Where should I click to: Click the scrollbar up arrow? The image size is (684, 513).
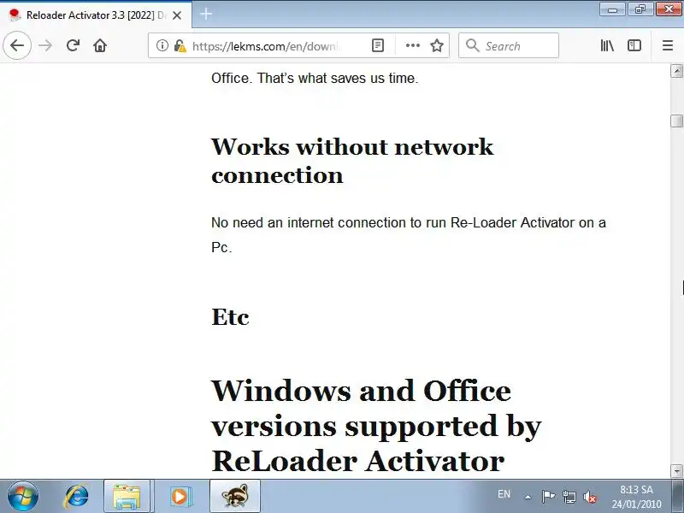point(676,71)
